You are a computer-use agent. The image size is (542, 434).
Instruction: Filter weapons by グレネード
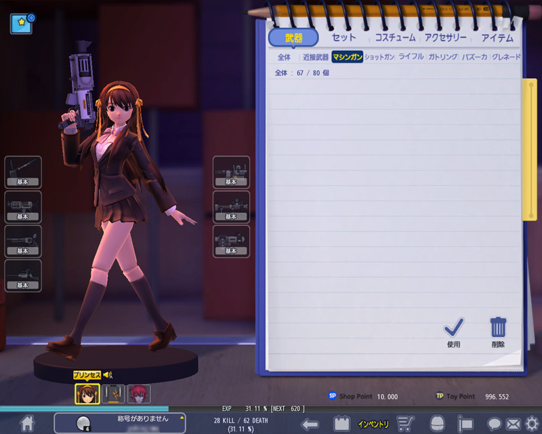click(x=506, y=57)
